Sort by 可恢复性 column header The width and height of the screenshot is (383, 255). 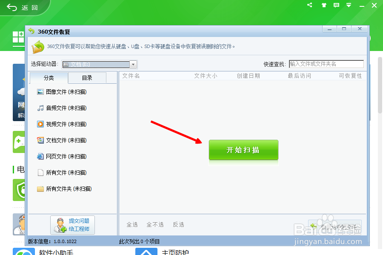[350, 76]
